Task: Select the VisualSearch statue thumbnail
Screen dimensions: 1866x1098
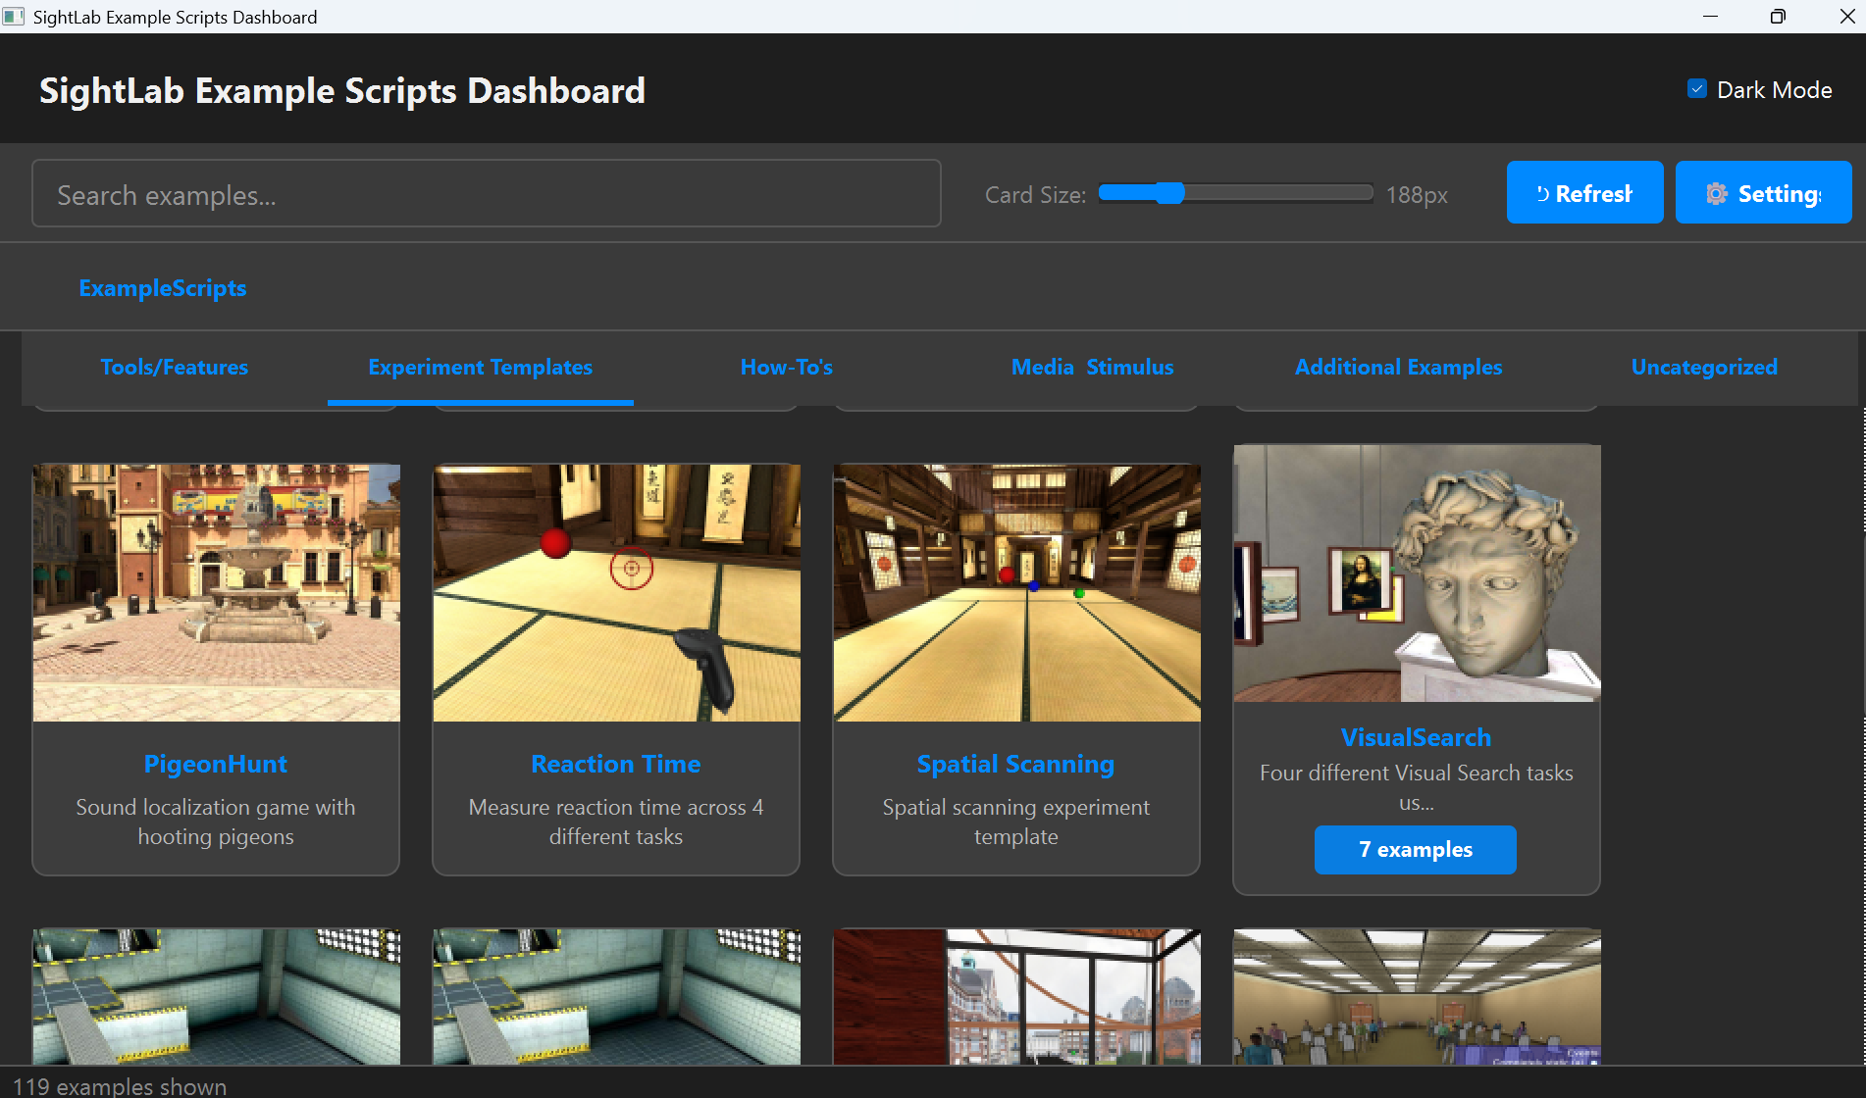Action: [x=1416, y=574]
